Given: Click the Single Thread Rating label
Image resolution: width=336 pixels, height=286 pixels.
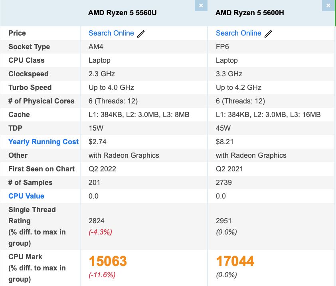Looking at the screenshot, I should 32,215.
